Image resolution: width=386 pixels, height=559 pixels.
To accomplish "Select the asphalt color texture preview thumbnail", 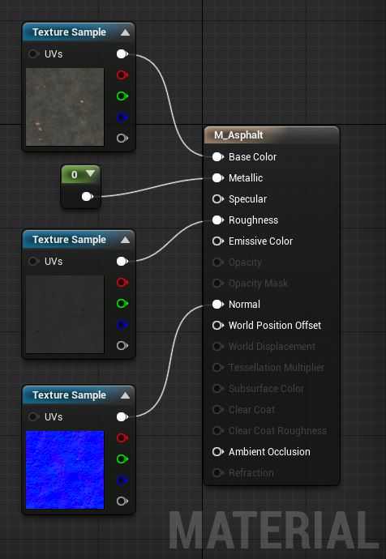I will point(65,107).
